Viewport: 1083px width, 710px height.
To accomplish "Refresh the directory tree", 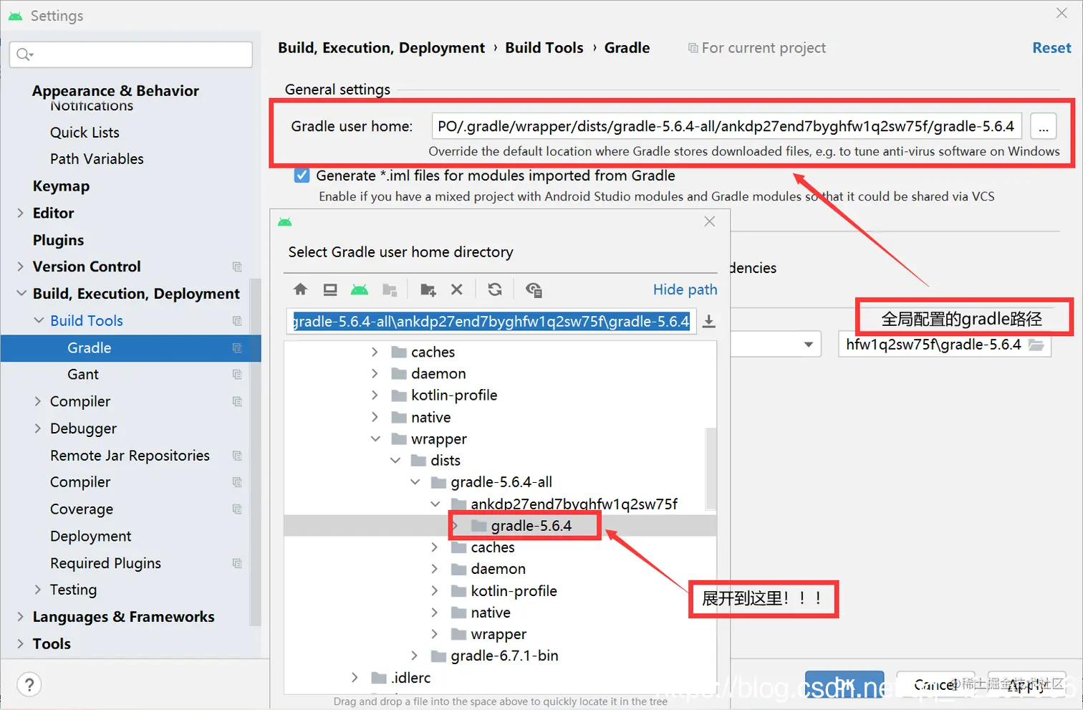I will point(495,289).
